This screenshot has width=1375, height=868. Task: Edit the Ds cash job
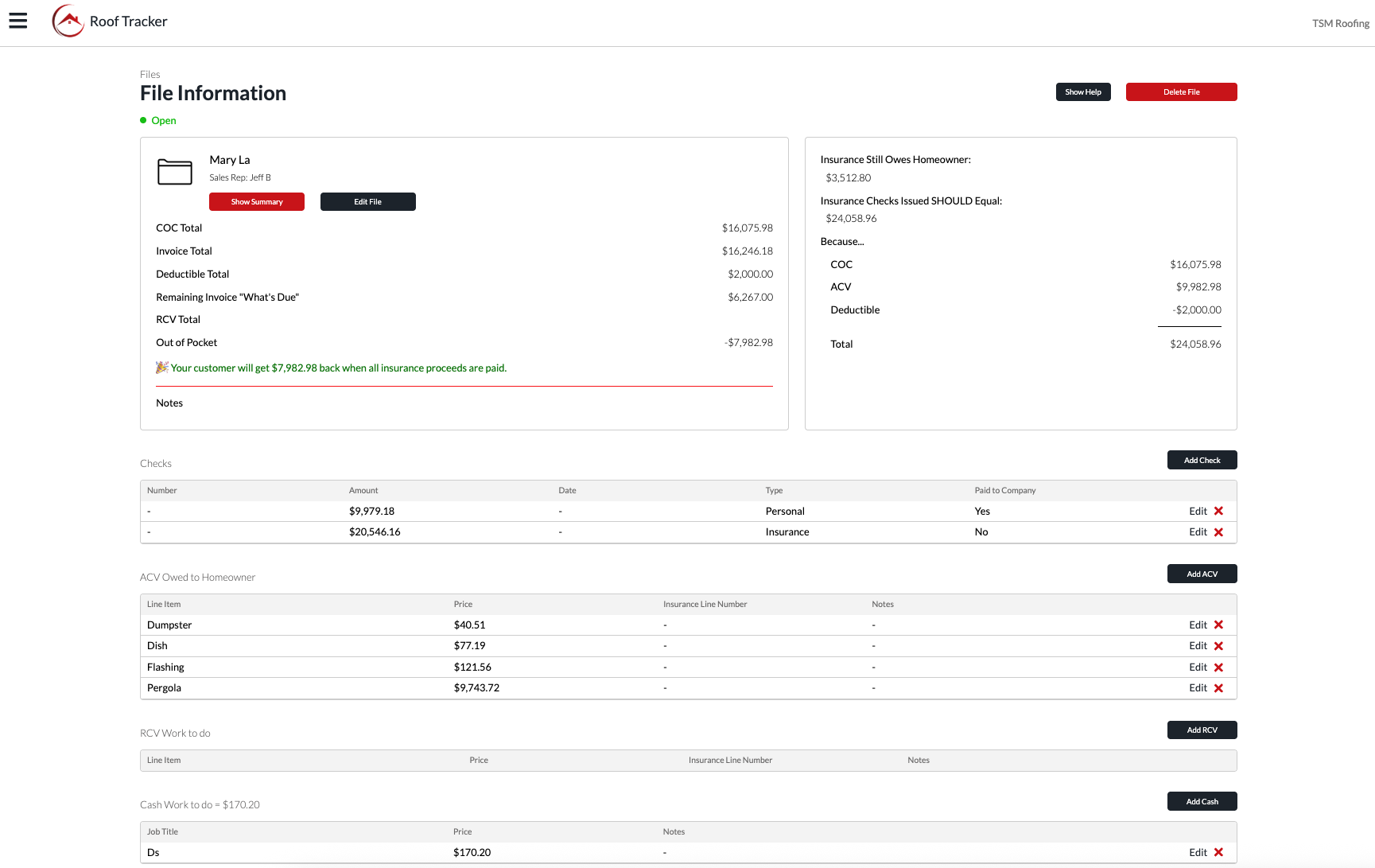1198,853
